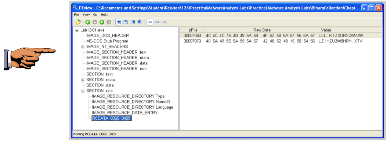Select the word-width data display icon
Image resolution: width=387 pixels, height=142 pixels.
156,22
